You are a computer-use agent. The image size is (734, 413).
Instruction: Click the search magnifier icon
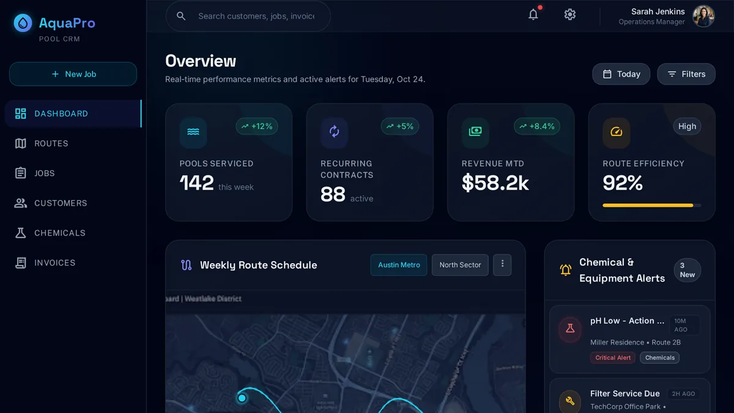pos(181,16)
